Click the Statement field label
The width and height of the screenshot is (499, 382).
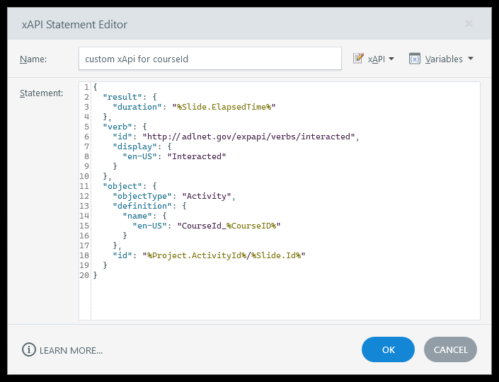tap(42, 93)
